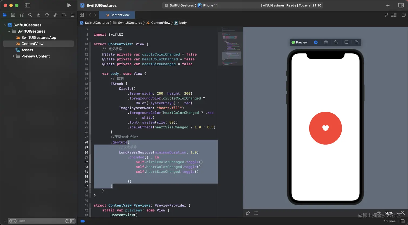Toggle code review swap arrows icon
Viewport: 408px width, 225px height.
pos(386,15)
